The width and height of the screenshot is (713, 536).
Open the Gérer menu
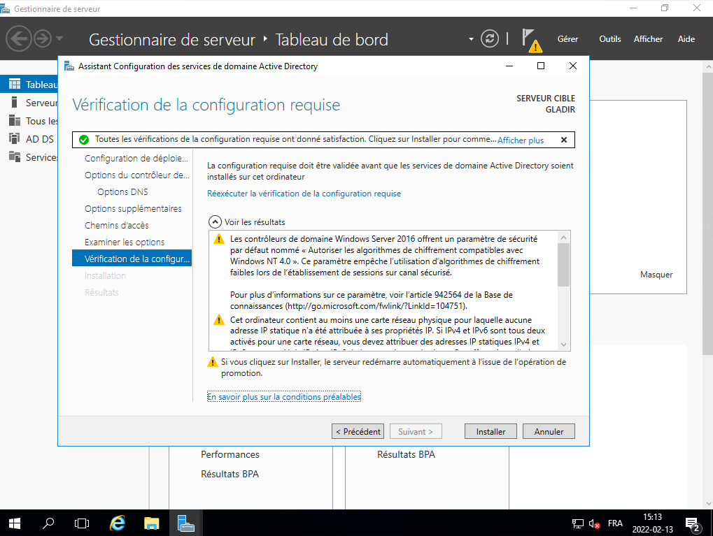[567, 39]
